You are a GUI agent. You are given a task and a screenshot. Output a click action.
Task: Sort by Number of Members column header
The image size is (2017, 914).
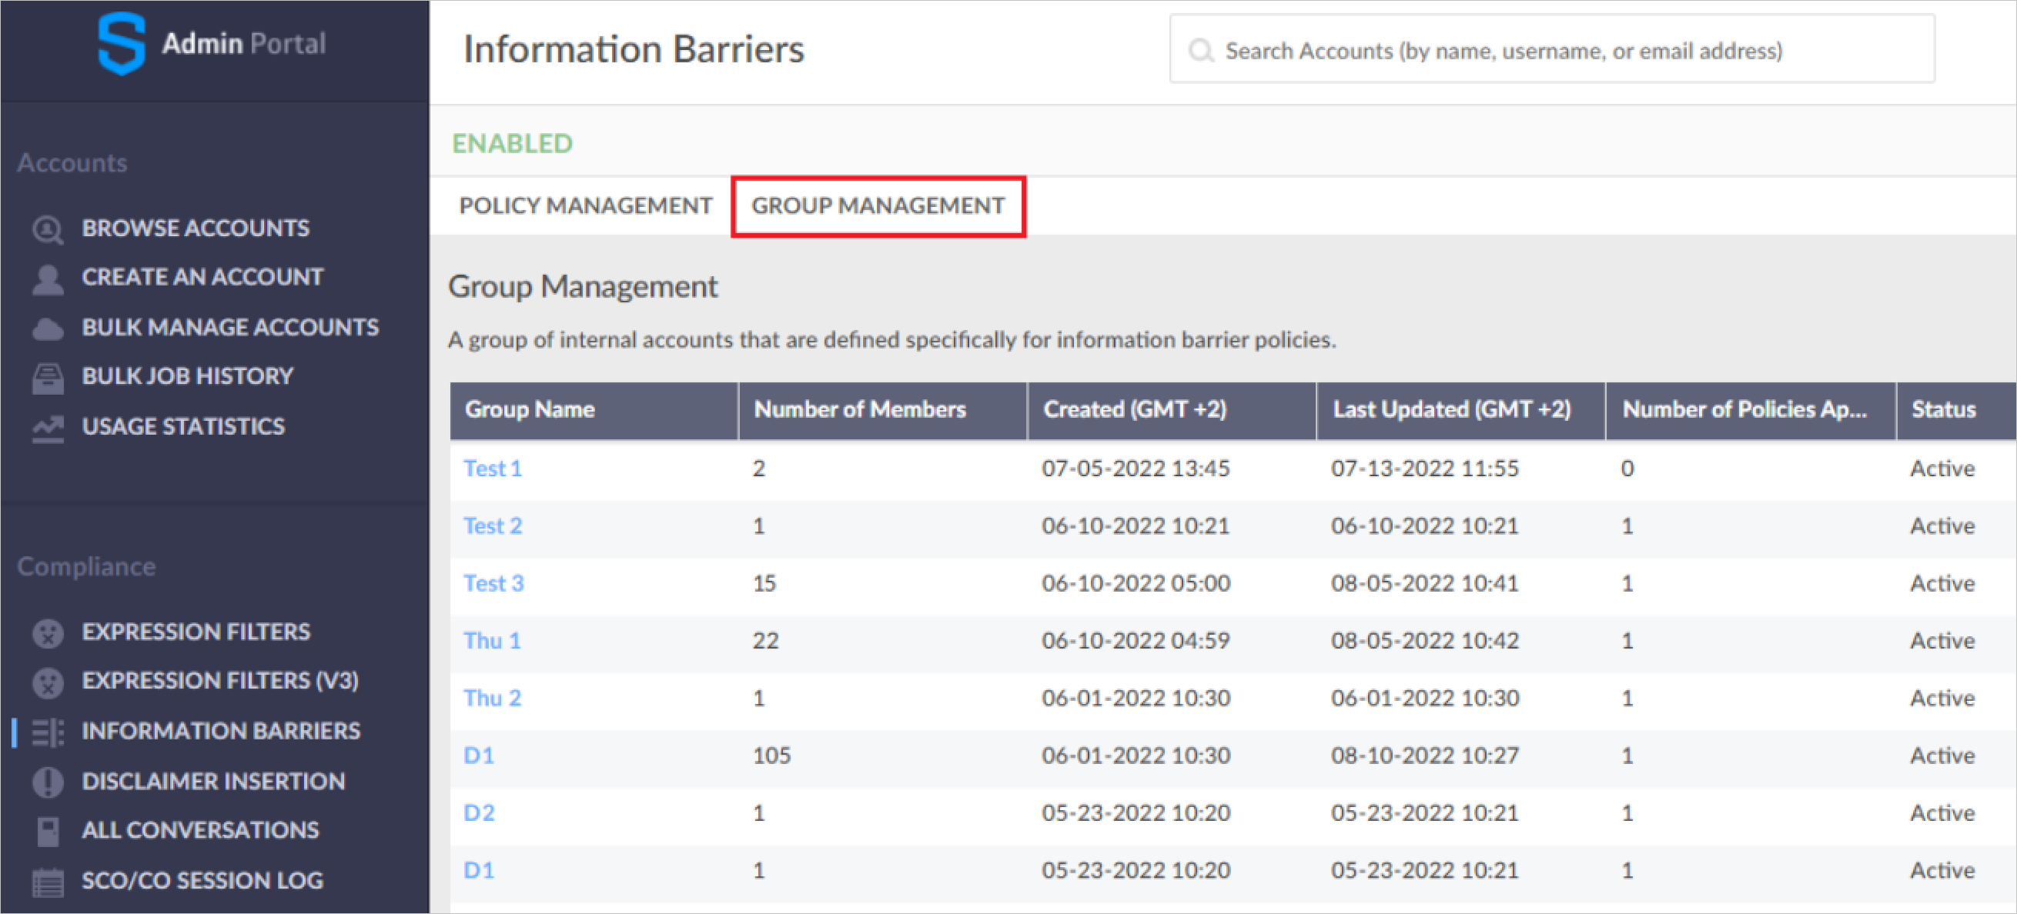[883, 410]
